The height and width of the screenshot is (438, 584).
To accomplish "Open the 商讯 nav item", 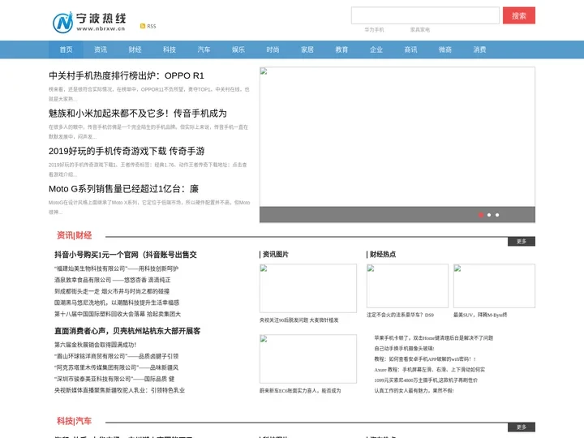I will tap(410, 49).
